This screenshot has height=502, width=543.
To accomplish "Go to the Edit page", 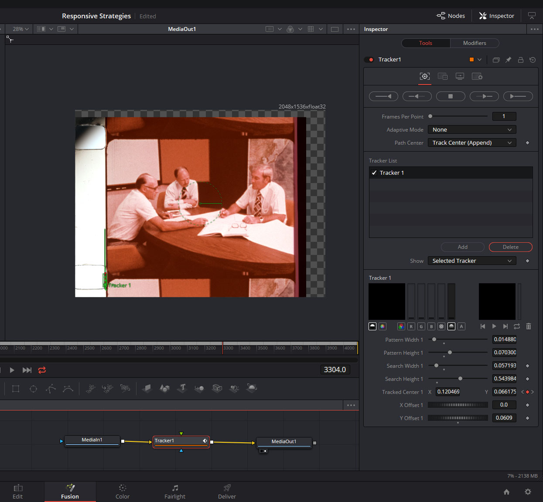I will (18, 492).
